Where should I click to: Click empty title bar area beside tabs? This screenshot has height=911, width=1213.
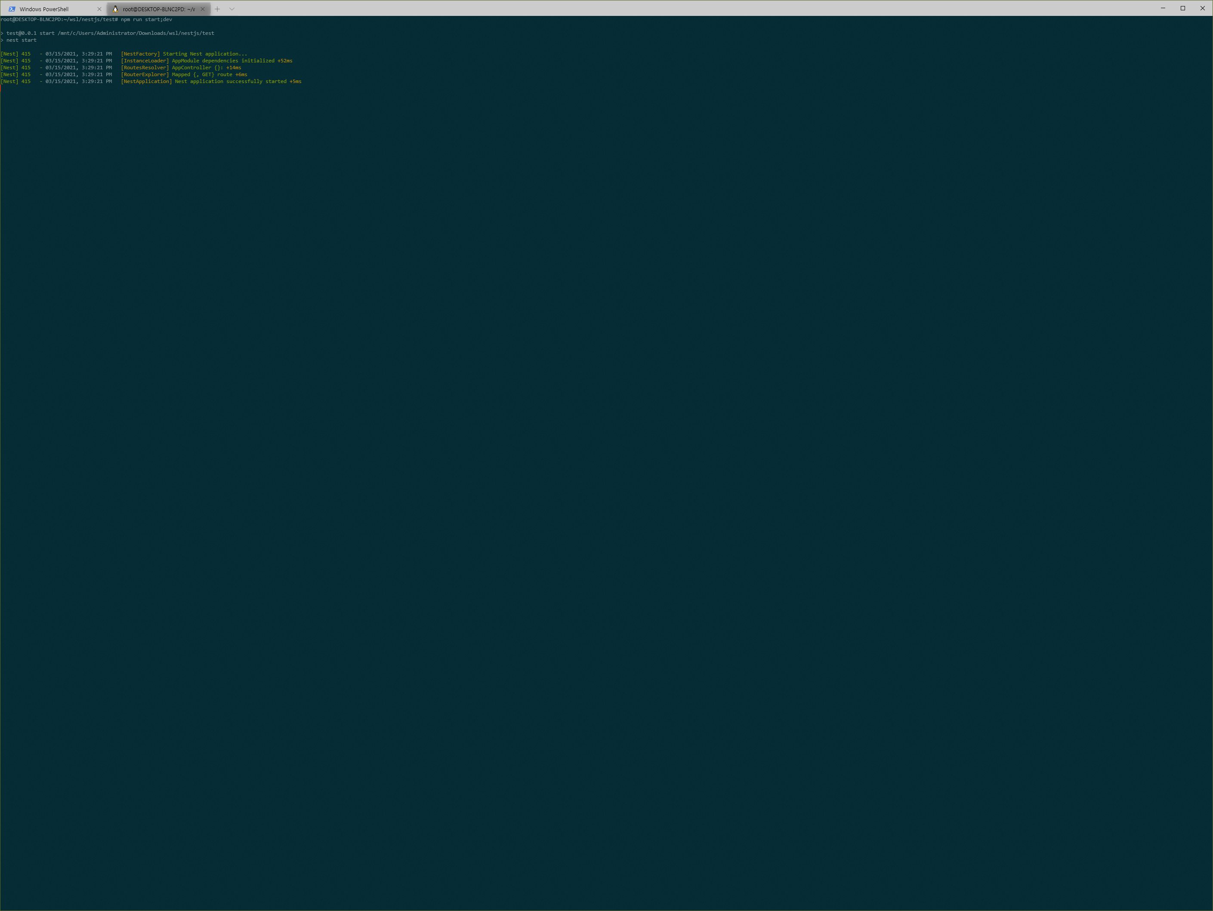tap(658, 8)
